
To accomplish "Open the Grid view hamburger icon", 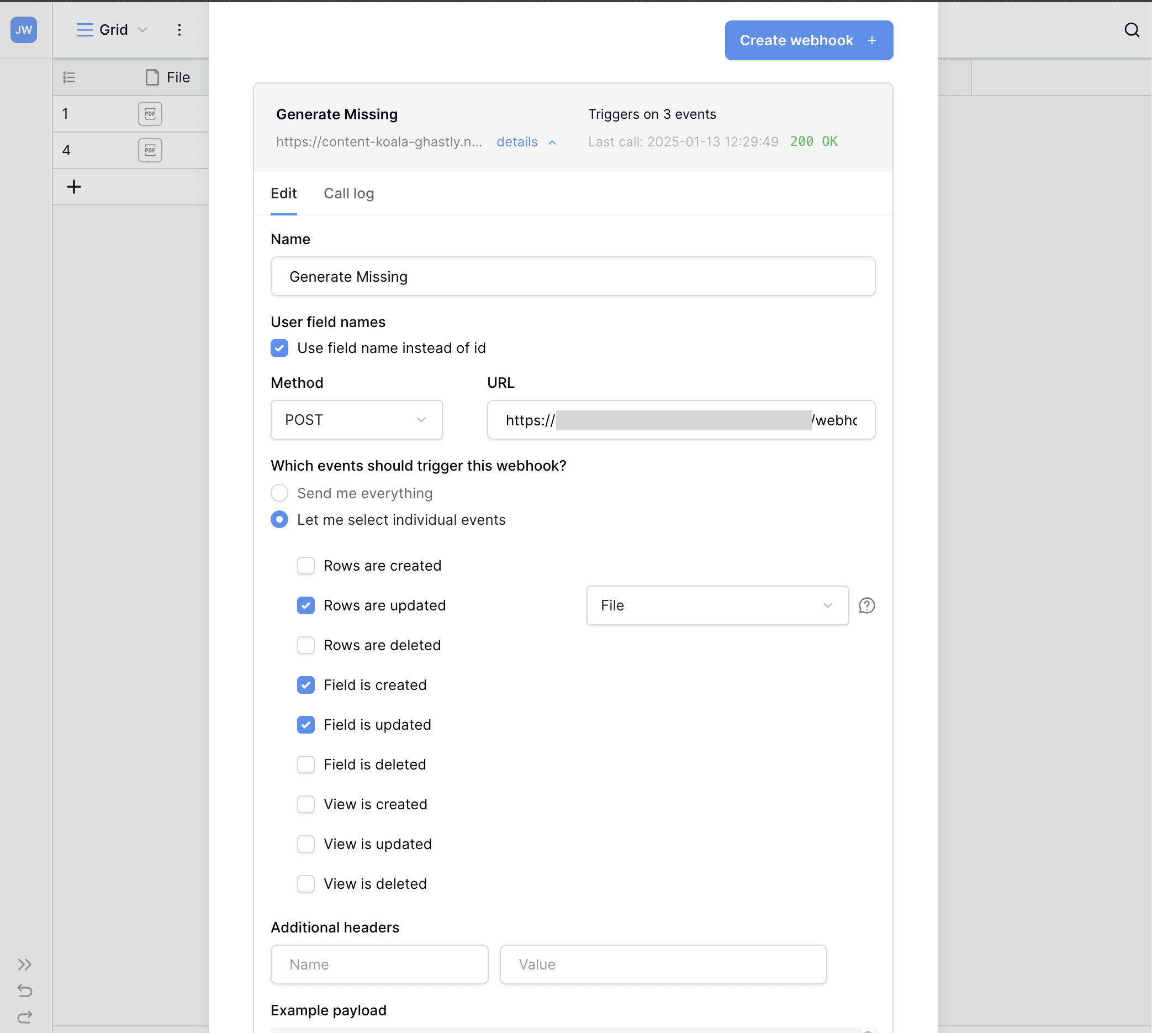I will tap(84, 30).
